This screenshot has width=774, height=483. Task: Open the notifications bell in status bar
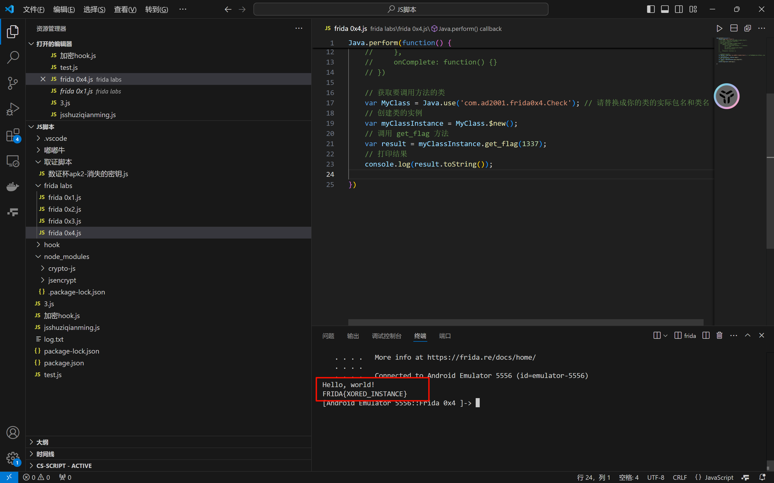pyautogui.click(x=762, y=477)
